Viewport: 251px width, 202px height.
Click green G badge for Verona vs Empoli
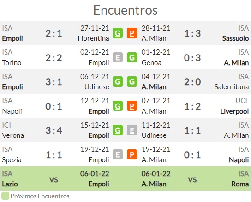tap(118, 130)
